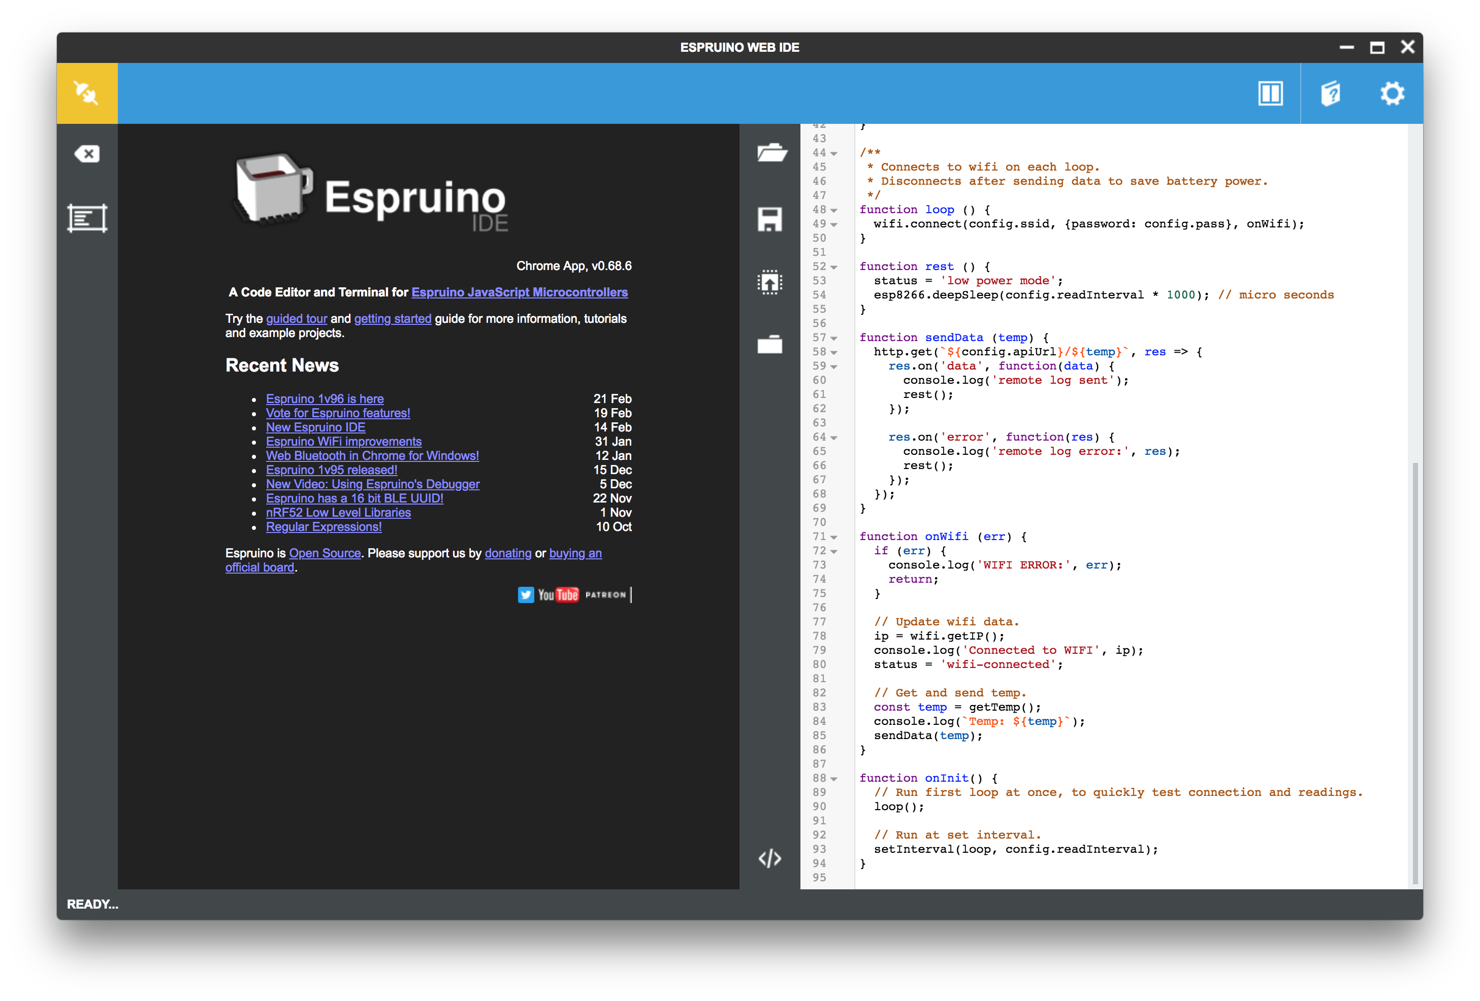Open 'Vote for Espruino features!' news link
1480x1001 pixels.
pos(338,413)
